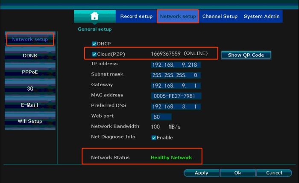The width and height of the screenshot is (299, 183).
Task: Go to the System Admin tab
Action: [261, 17]
